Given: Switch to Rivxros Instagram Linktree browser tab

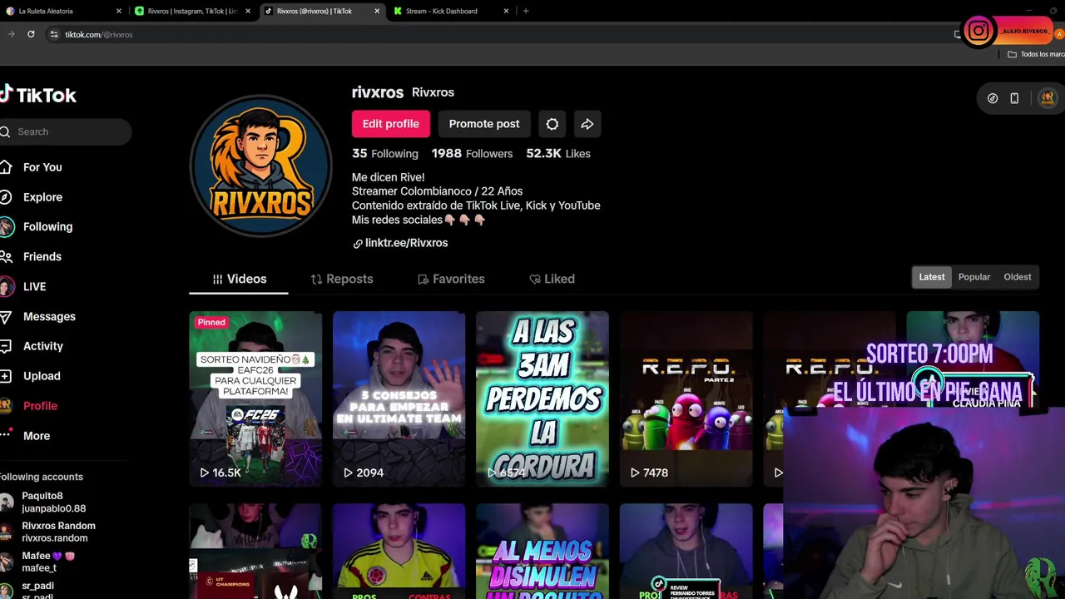Looking at the screenshot, I should coord(191,11).
